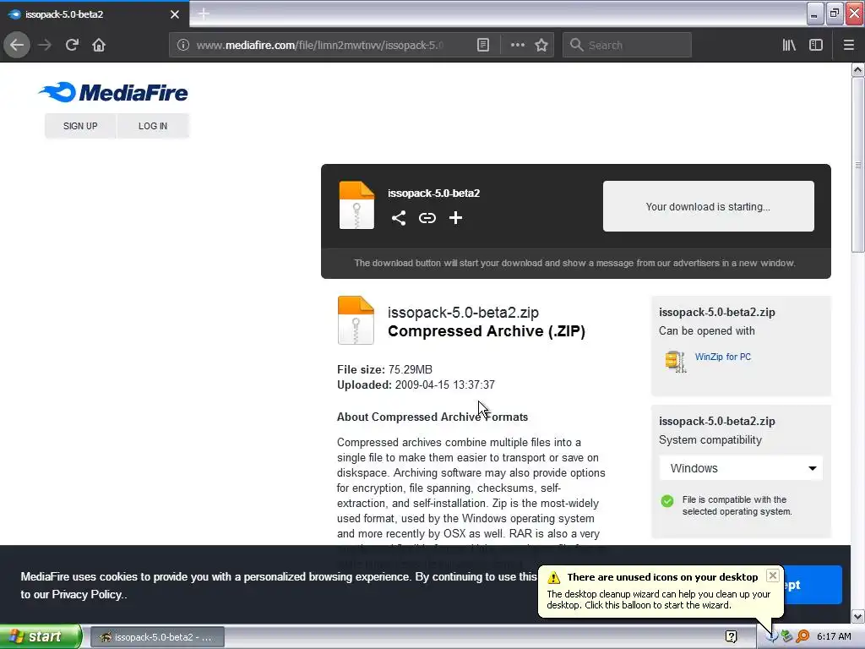
Task: Click the green tray icon beside the magnifier
Action: [x=786, y=636]
